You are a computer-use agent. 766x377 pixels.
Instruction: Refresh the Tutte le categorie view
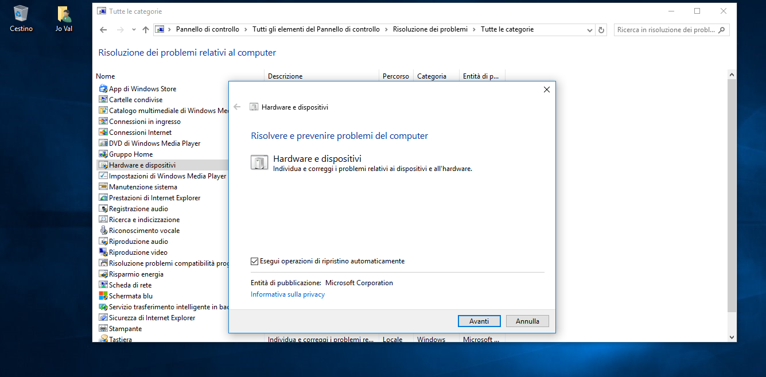[601, 30]
